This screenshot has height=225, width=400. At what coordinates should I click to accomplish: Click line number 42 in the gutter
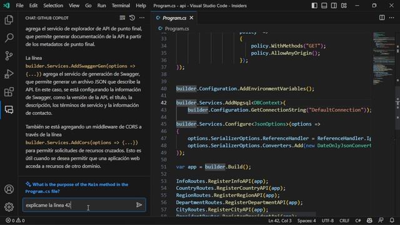click(x=164, y=102)
